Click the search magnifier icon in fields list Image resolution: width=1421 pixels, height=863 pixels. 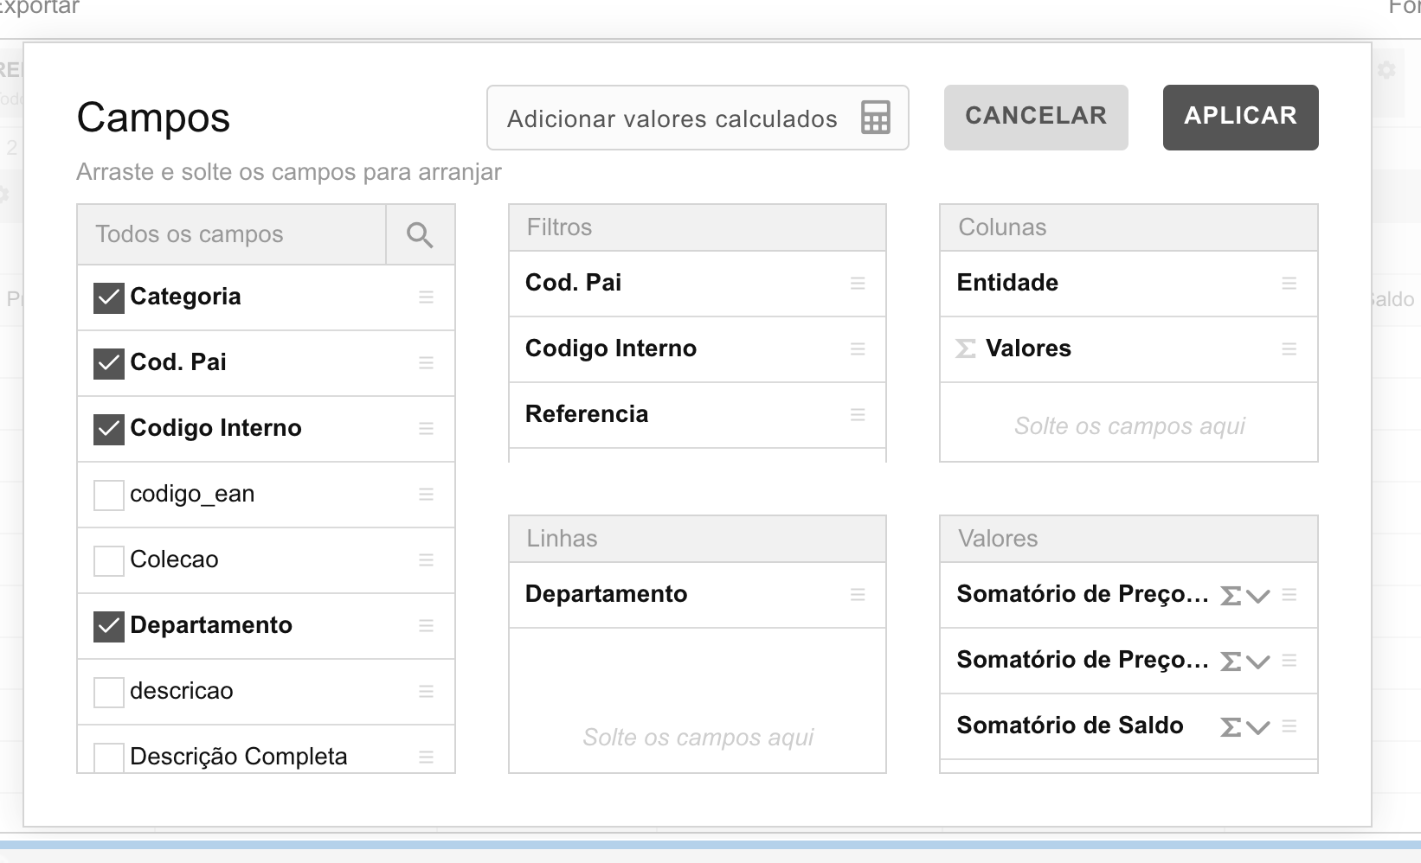[x=420, y=235]
